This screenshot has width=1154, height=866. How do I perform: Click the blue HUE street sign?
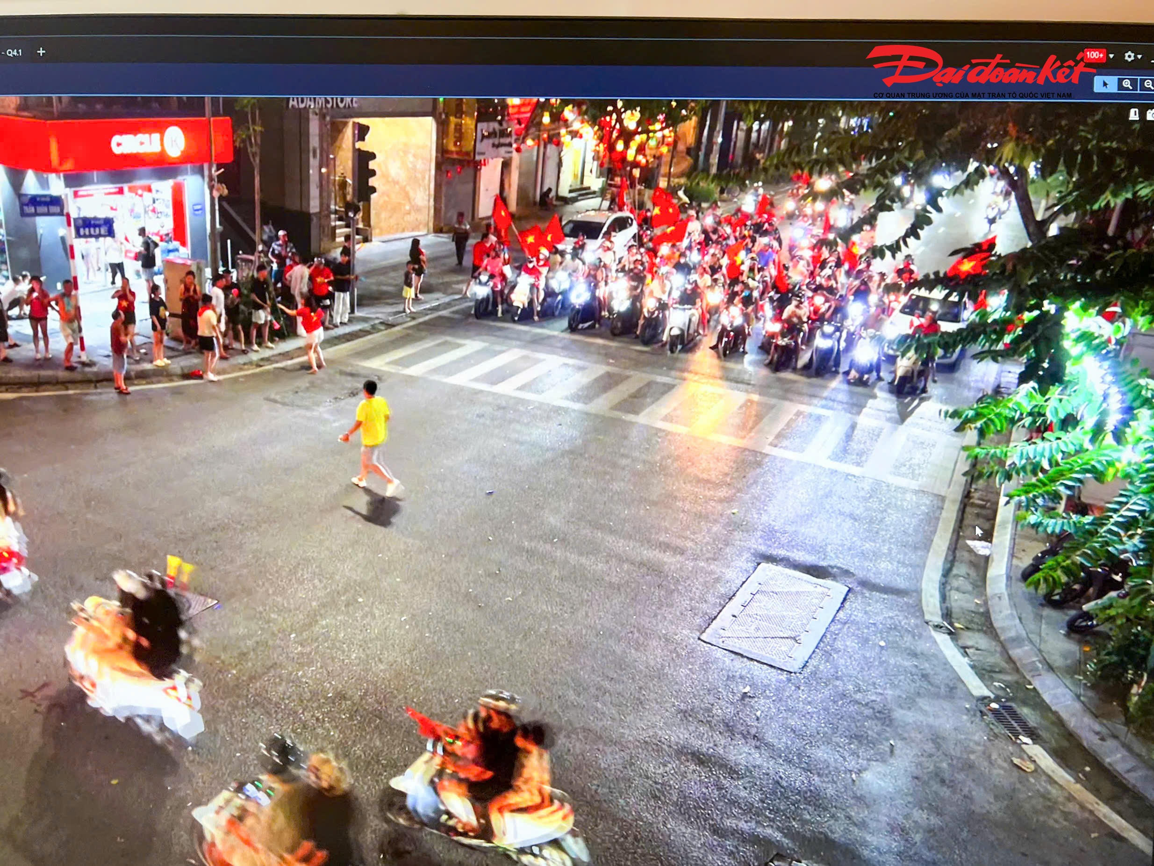(x=94, y=228)
